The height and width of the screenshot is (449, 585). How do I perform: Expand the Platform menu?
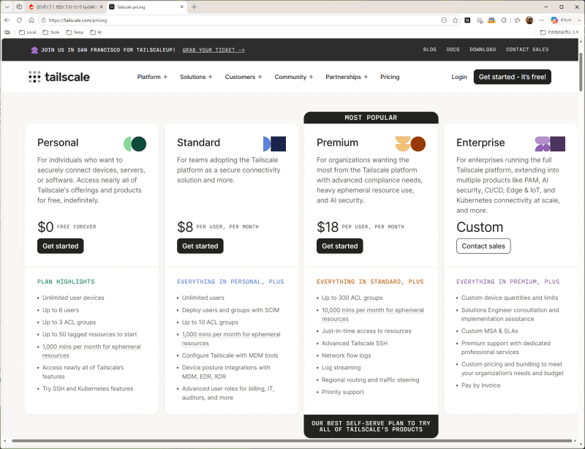tap(152, 77)
